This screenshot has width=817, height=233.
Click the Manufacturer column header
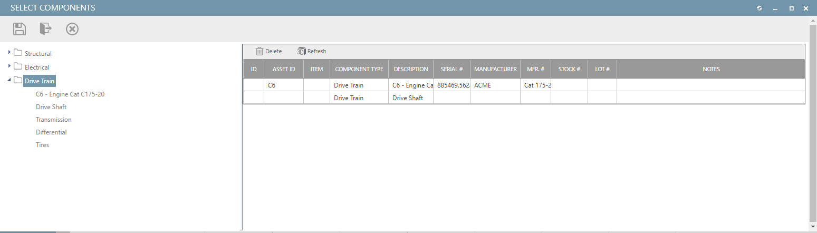[495, 69]
